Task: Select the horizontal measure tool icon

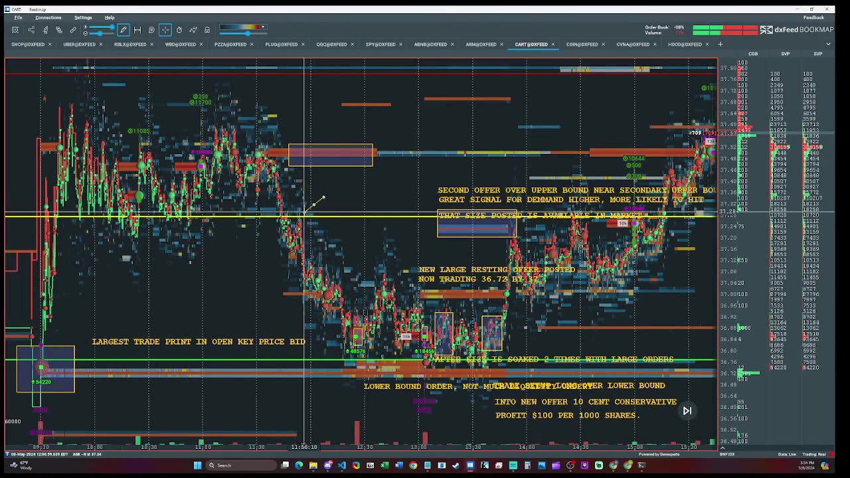Action: click(137, 30)
